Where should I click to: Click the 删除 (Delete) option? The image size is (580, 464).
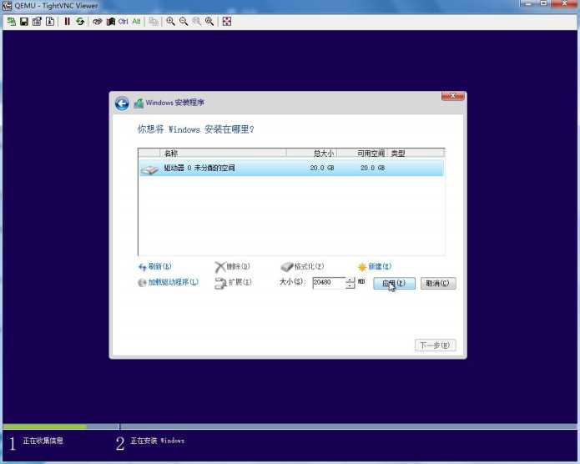point(232,266)
